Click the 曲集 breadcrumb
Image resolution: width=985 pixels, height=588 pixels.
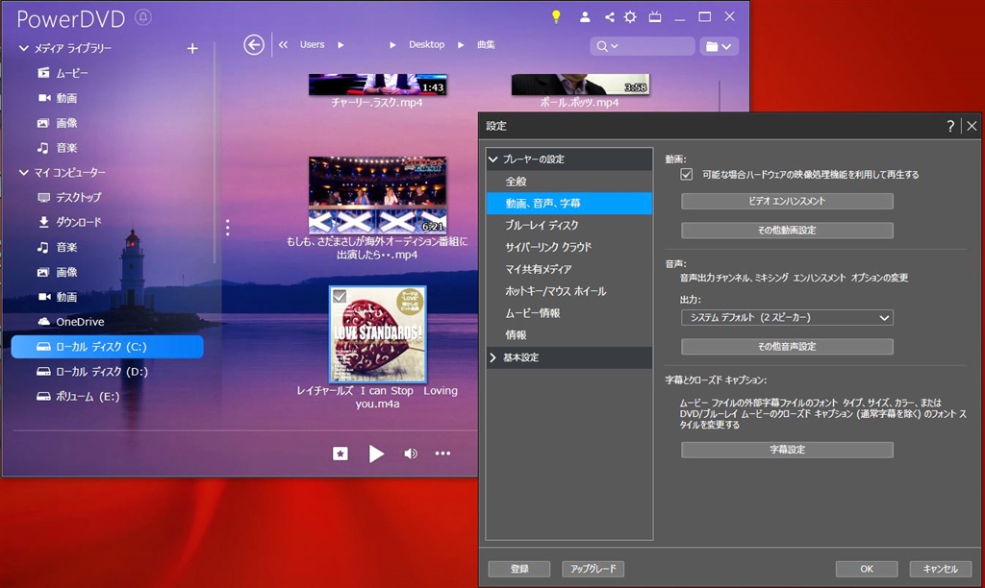(x=486, y=44)
